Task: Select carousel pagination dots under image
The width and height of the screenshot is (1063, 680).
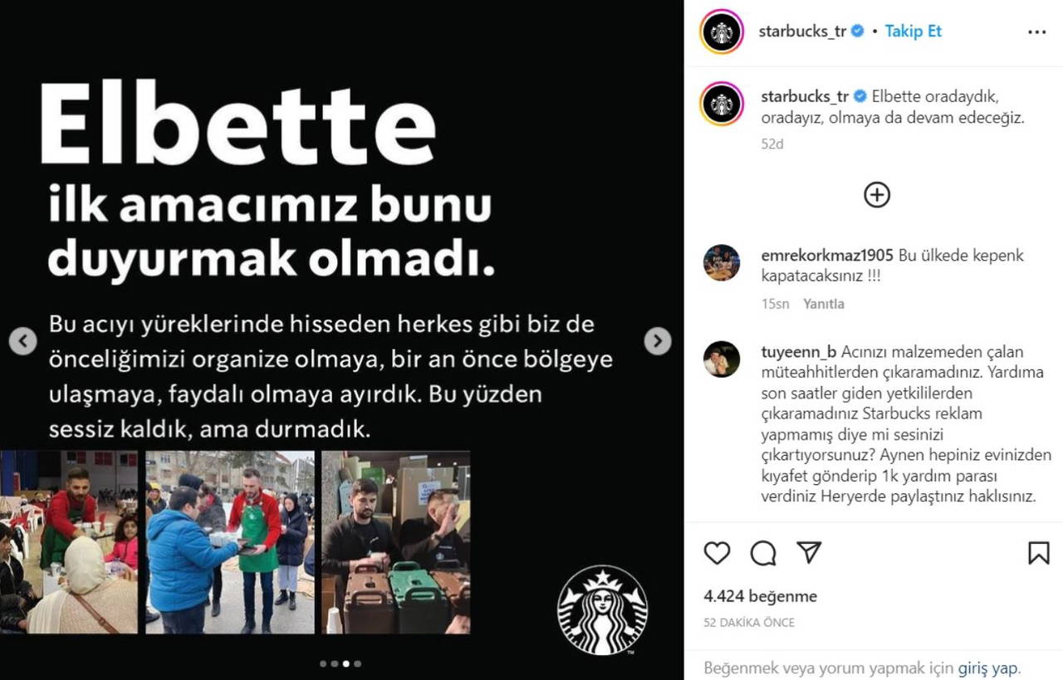Action: [x=340, y=663]
